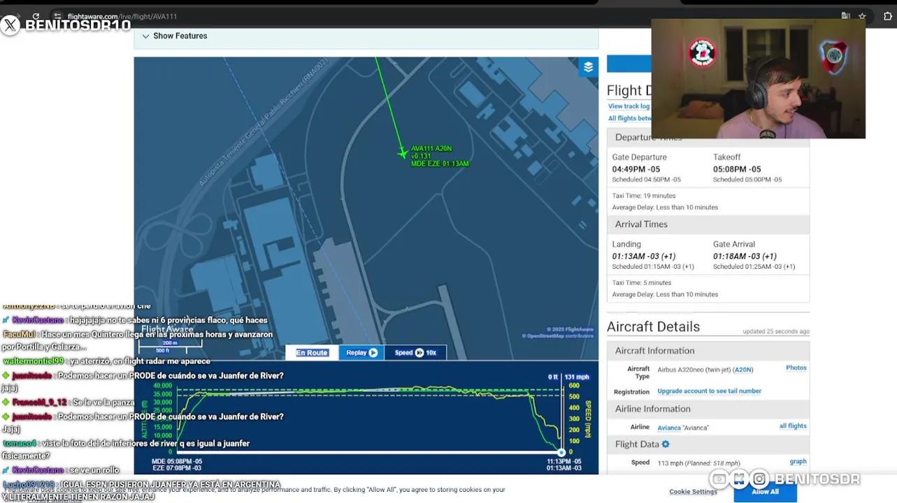
Task: Bookmark this page with the star icon
Action: (x=862, y=16)
